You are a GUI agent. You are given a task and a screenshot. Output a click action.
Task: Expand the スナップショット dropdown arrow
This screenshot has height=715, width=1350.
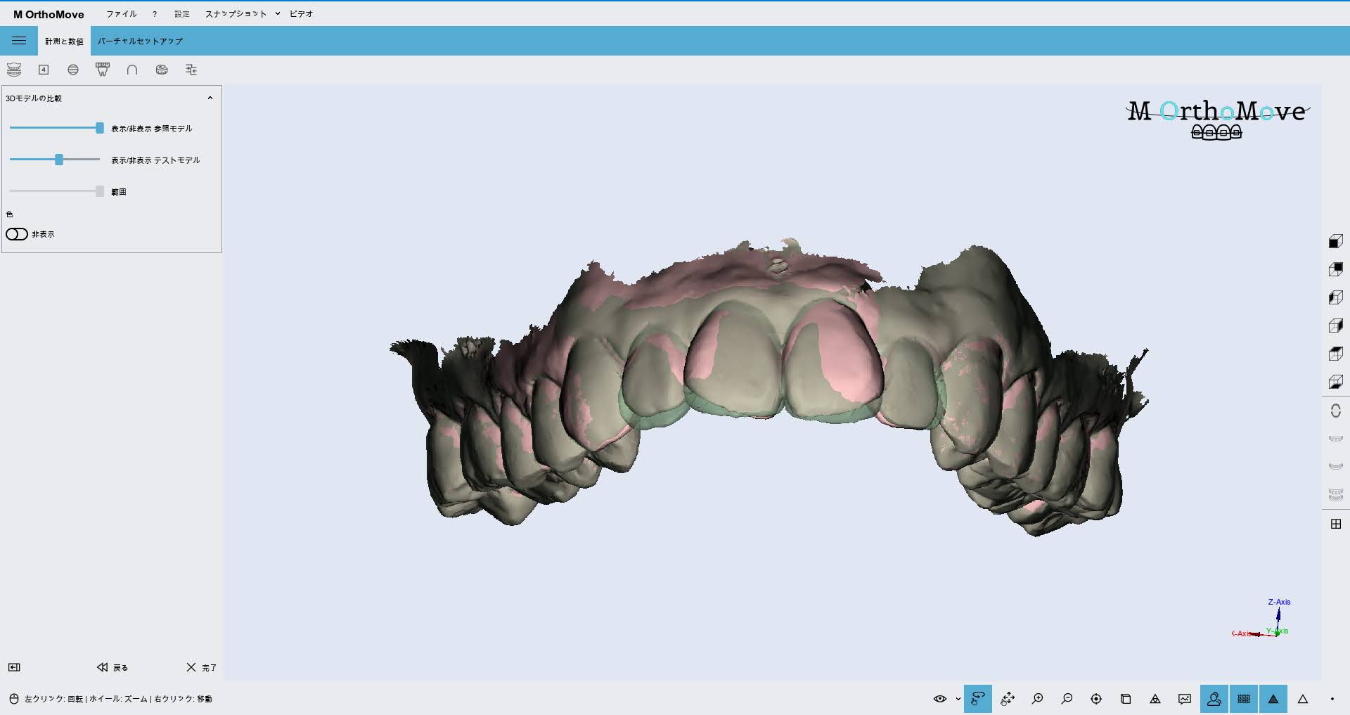278,14
